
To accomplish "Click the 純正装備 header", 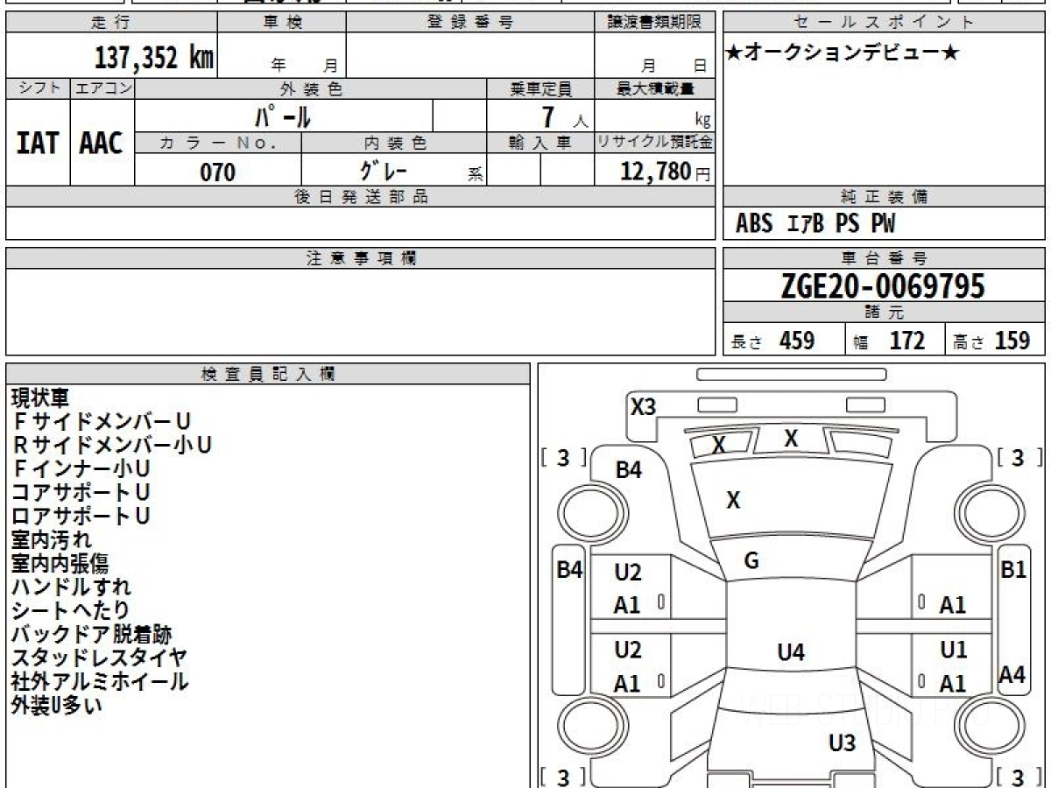I will (885, 197).
